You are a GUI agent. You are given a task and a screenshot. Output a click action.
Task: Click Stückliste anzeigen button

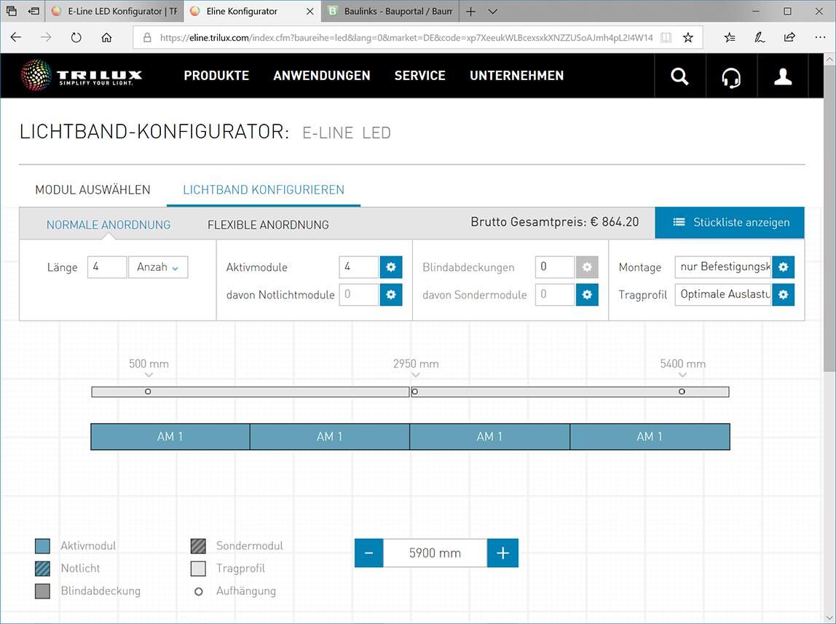coord(730,222)
